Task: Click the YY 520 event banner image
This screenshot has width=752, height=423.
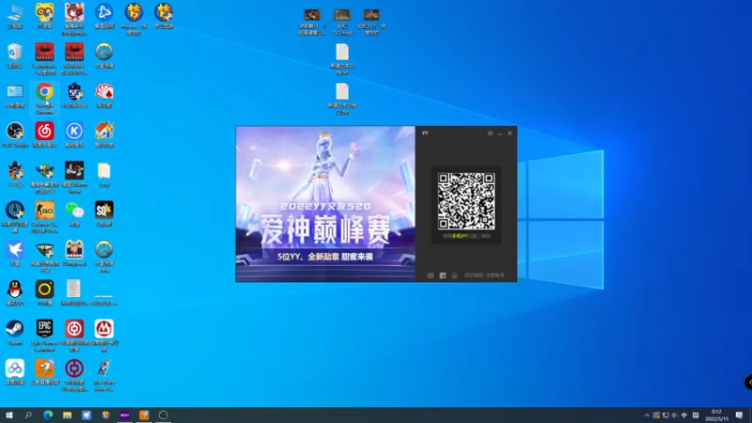Action: [325, 204]
